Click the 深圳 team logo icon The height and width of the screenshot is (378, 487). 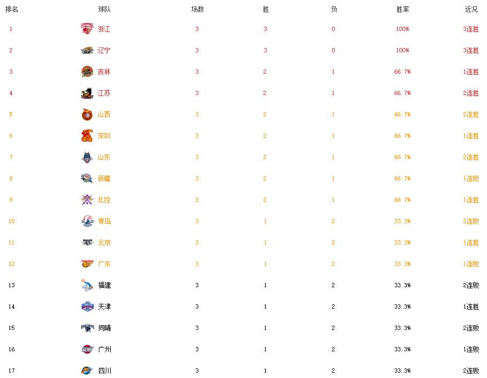point(87,136)
